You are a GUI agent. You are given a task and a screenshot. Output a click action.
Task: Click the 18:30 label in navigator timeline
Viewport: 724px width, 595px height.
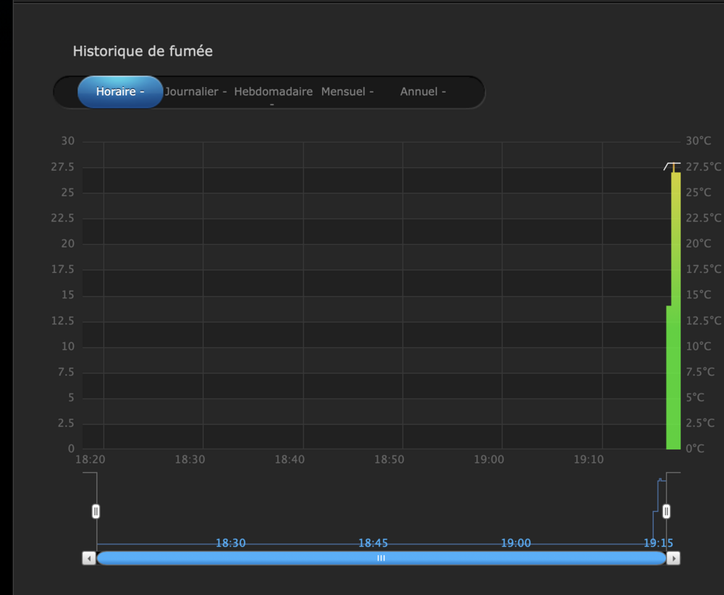pos(231,543)
